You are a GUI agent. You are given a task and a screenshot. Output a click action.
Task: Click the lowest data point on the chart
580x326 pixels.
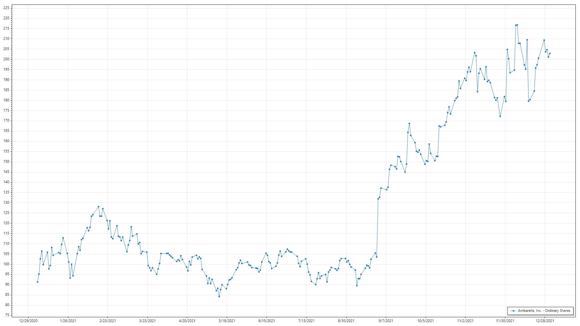(x=219, y=296)
